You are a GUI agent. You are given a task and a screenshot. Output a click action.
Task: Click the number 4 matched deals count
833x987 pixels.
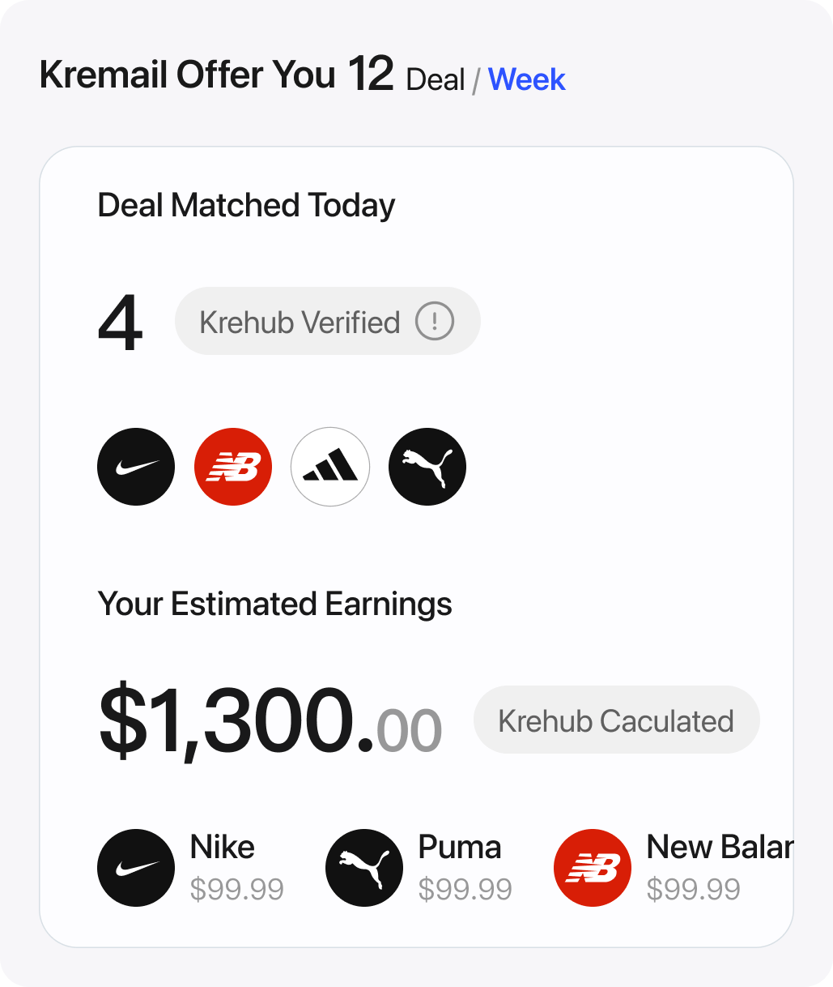[x=121, y=323]
